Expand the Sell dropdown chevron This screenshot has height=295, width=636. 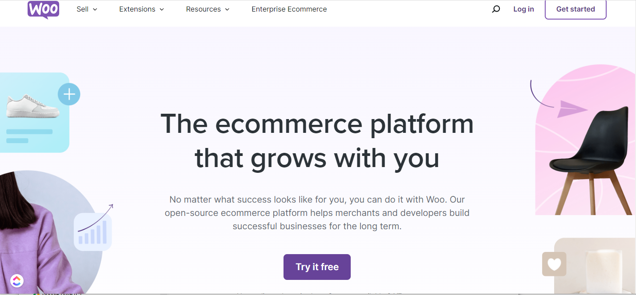[x=95, y=9]
